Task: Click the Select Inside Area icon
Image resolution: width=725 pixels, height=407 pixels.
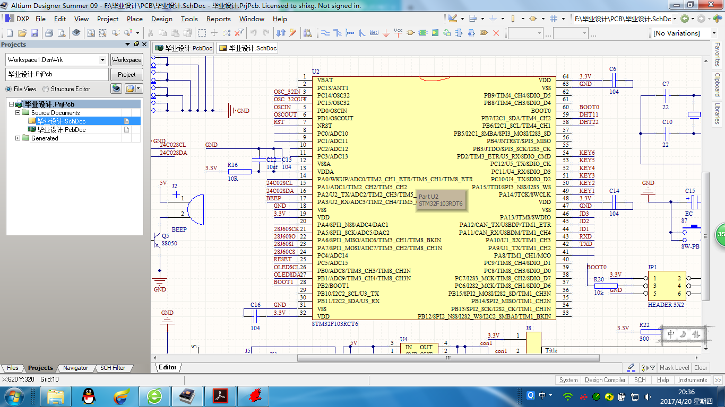Action: 202,33
